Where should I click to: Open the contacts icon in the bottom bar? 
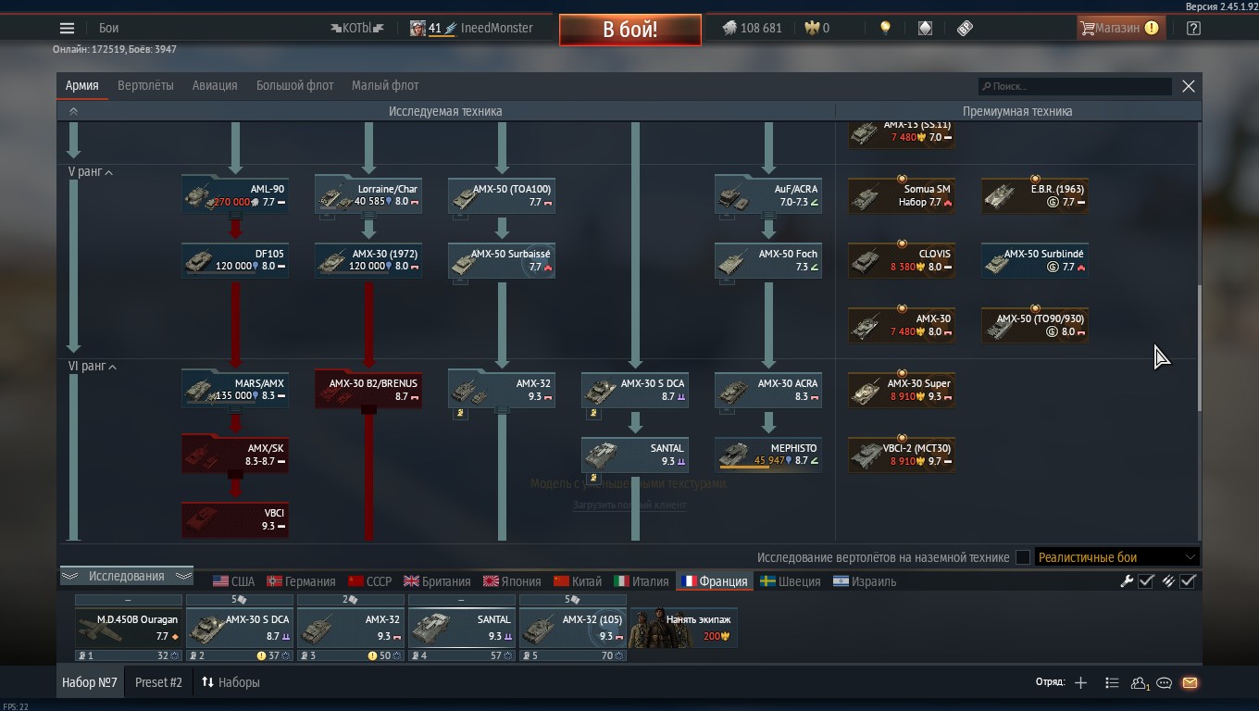(x=1140, y=683)
